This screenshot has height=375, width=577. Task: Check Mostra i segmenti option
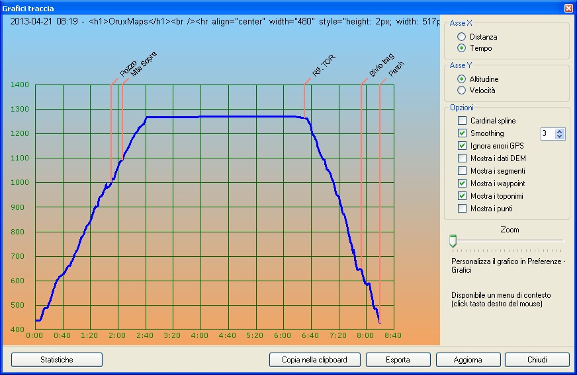pos(462,171)
